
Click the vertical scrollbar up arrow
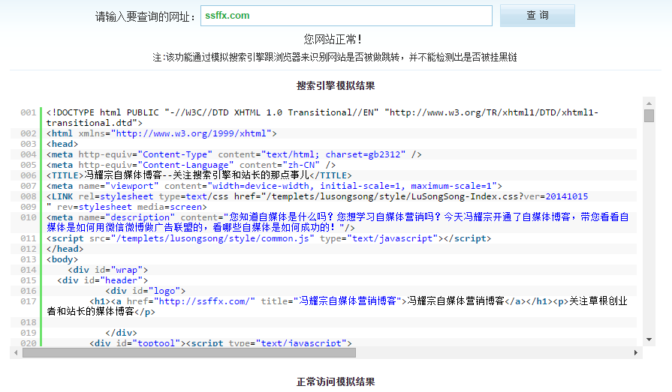point(649,103)
